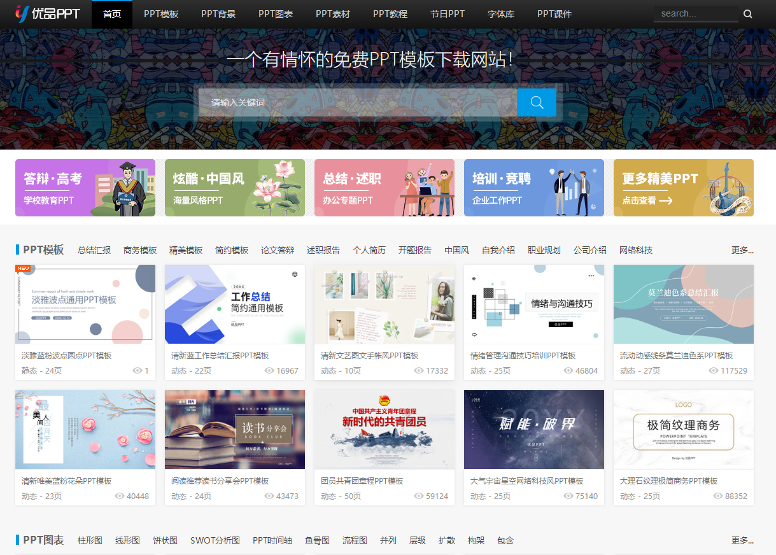Click the eye icon showing 117529 views
Image resolution: width=776 pixels, height=555 pixels.
pyautogui.click(x=712, y=370)
